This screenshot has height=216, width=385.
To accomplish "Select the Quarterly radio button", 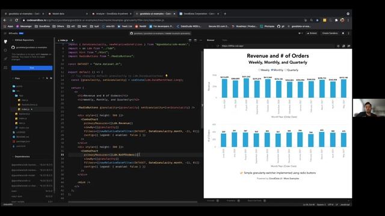I will point(286,70).
